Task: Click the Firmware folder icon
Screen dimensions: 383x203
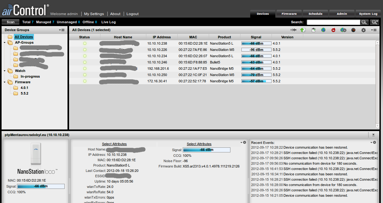Action: [x=10, y=82]
